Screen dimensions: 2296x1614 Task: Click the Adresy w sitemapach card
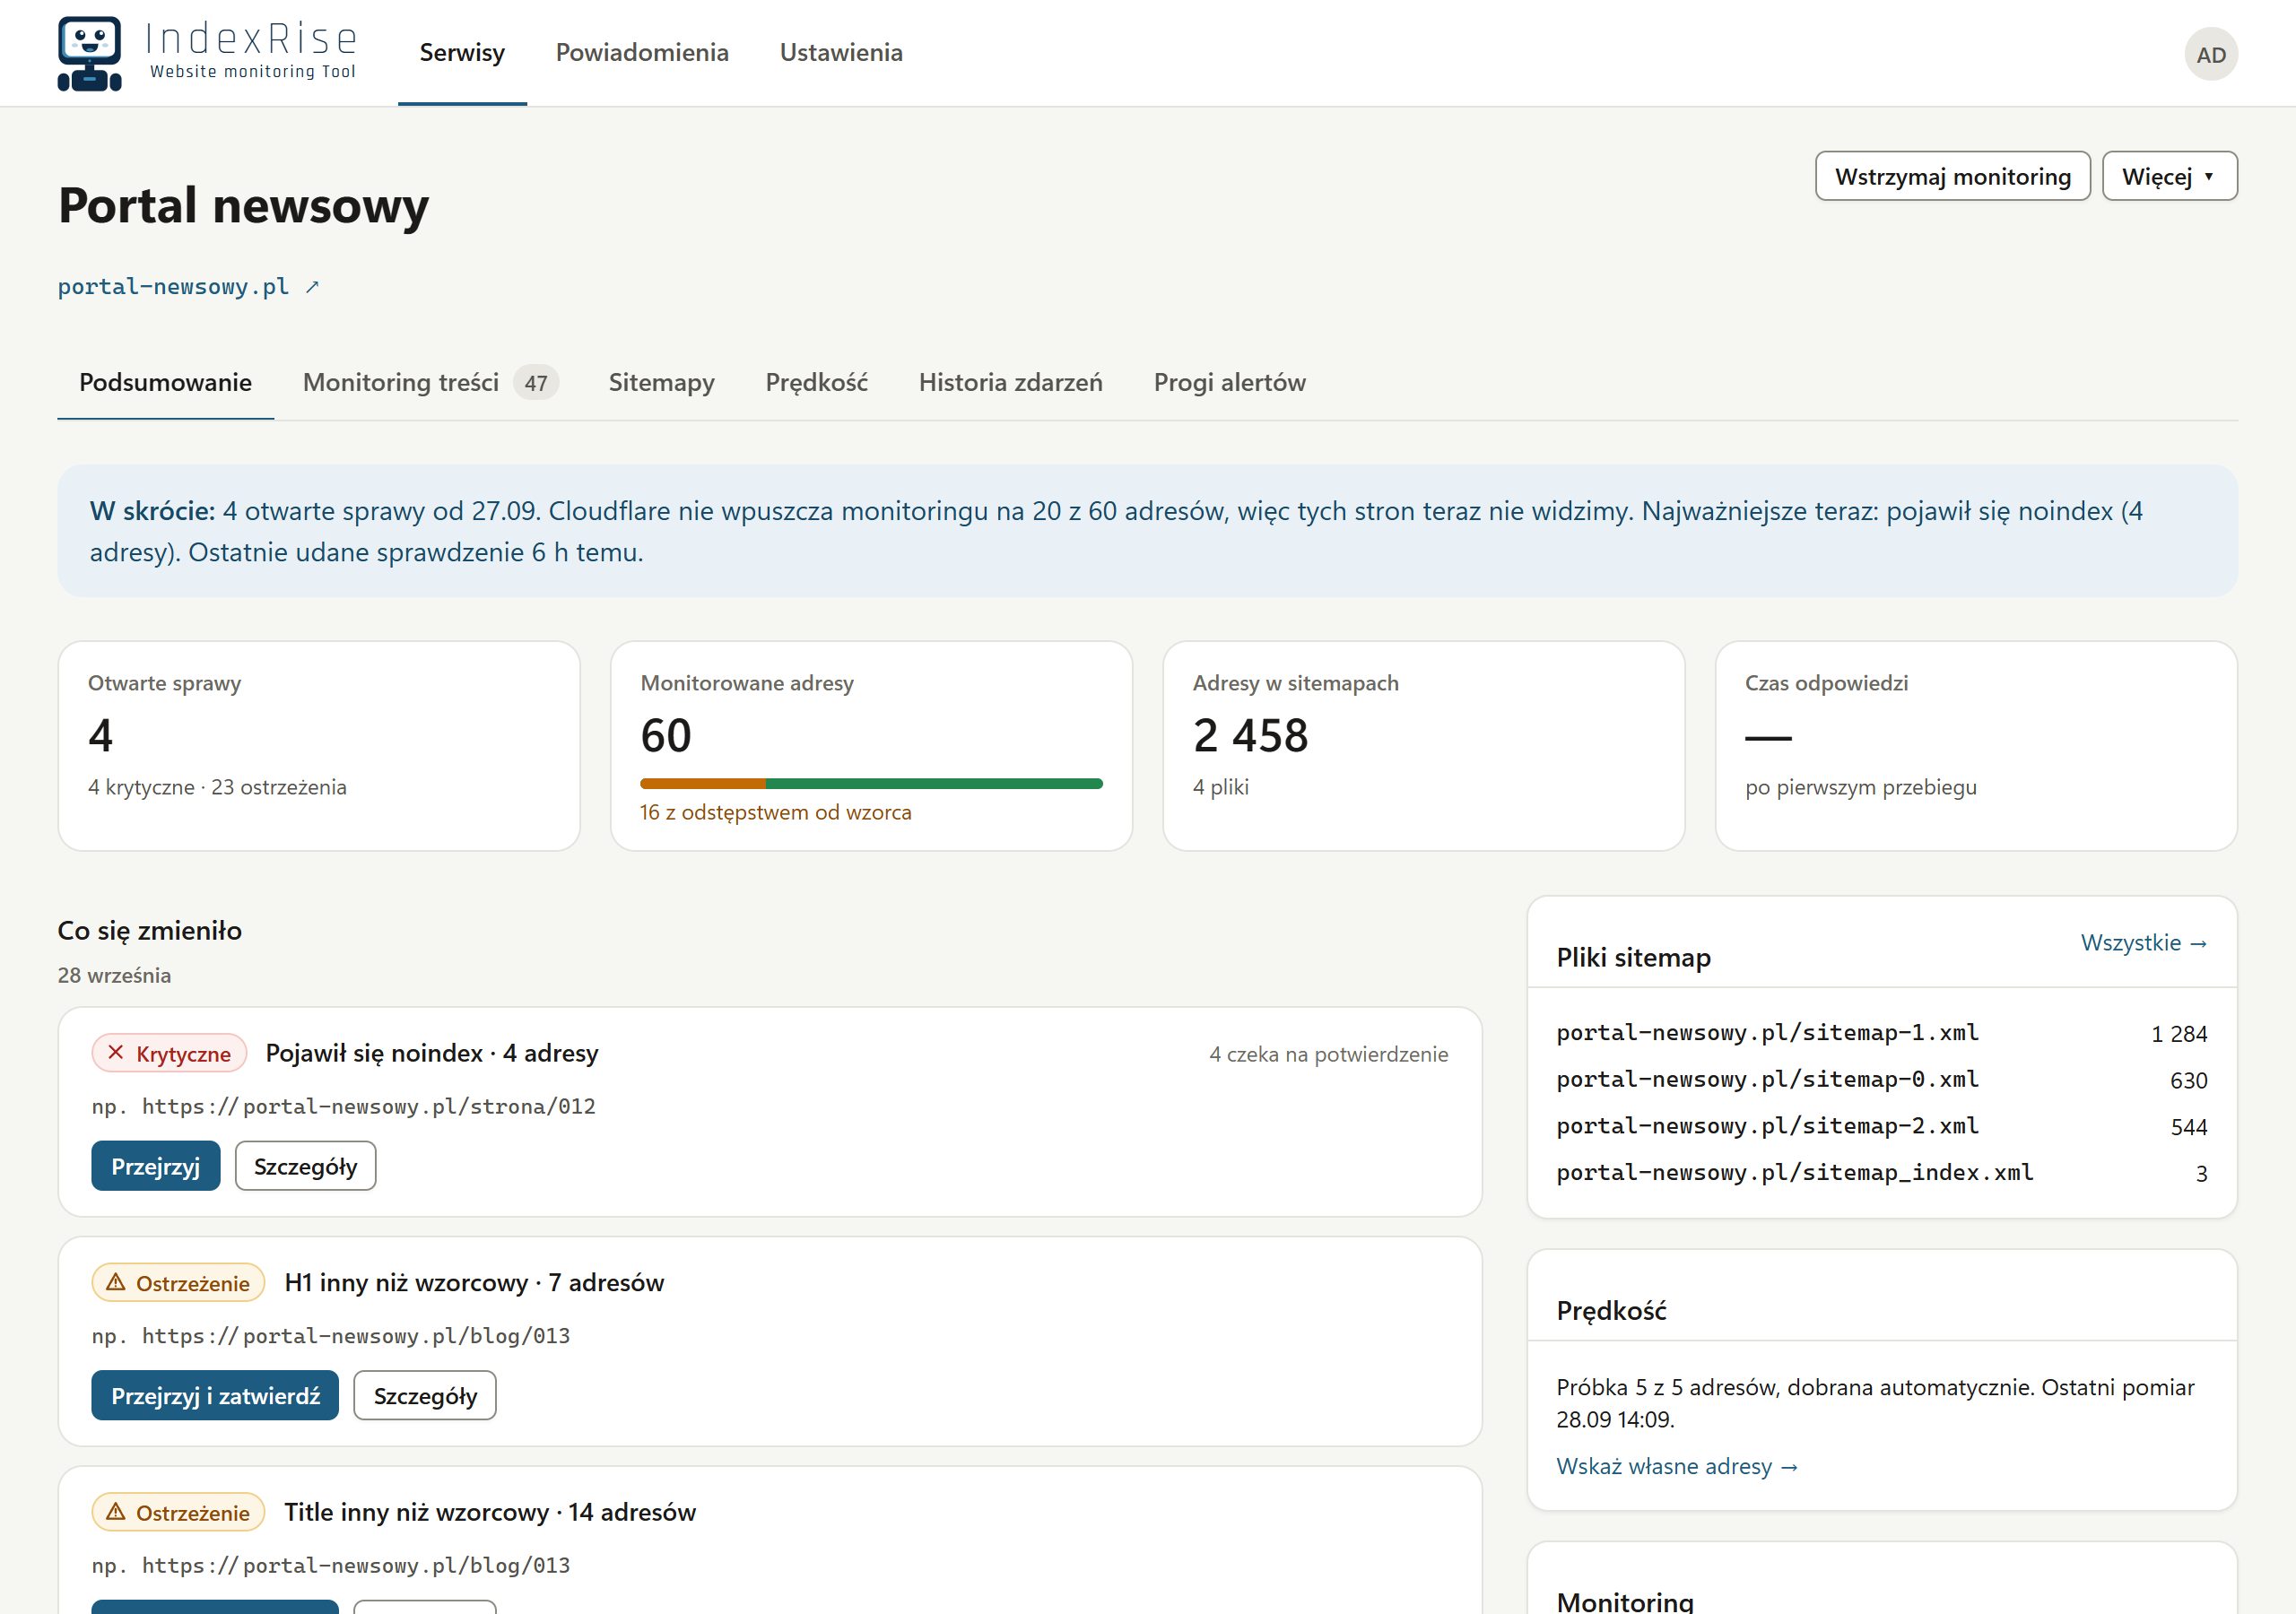(1423, 746)
